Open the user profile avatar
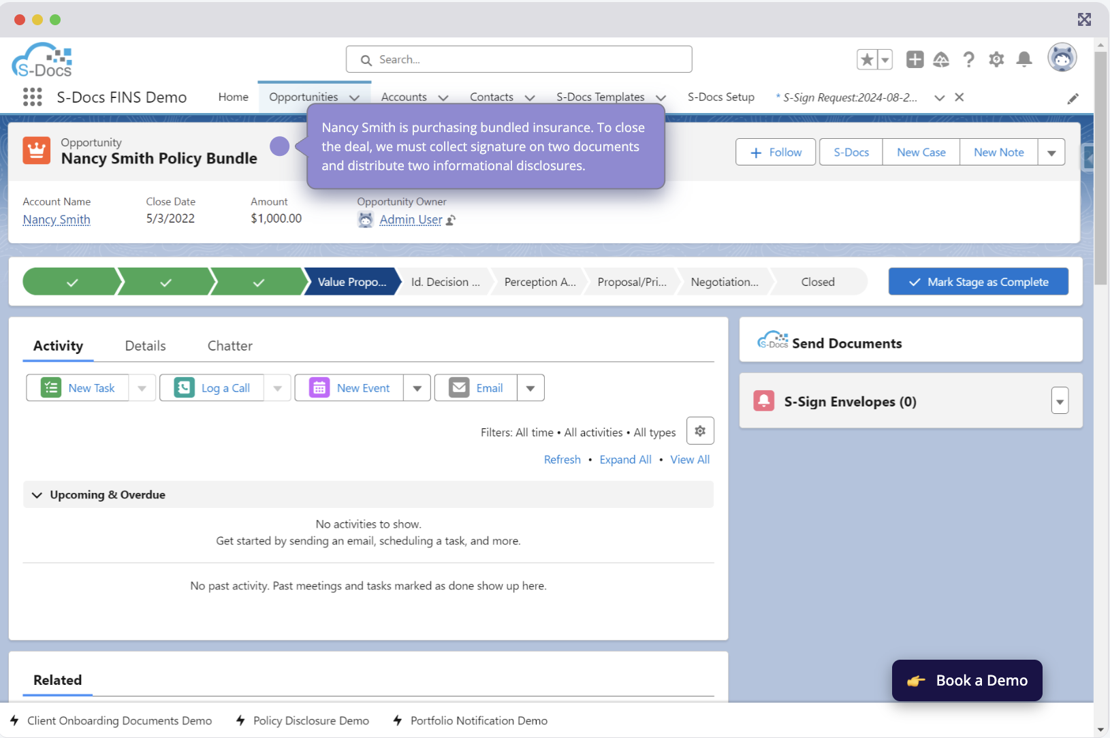Viewport: 1110px width, 738px height. coord(1062,58)
